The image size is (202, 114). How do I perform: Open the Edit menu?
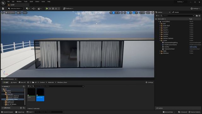point(13,2)
